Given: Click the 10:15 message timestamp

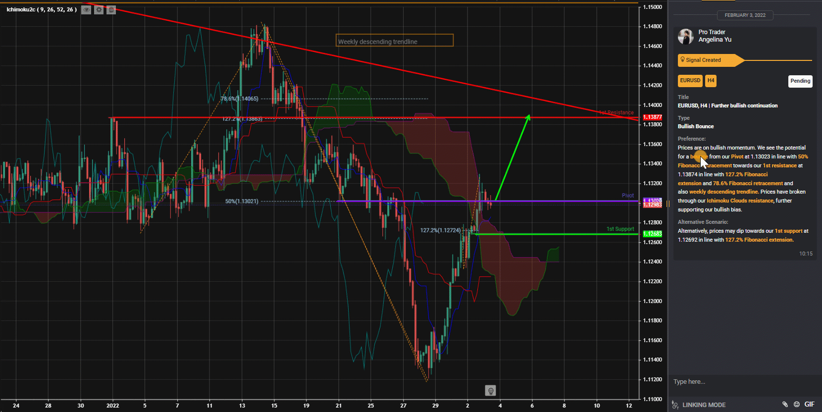Looking at the screenshot, I should pos(806,254).
